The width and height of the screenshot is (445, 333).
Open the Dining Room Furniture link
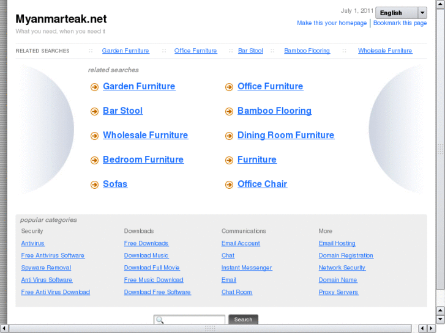tap(285, 135)
